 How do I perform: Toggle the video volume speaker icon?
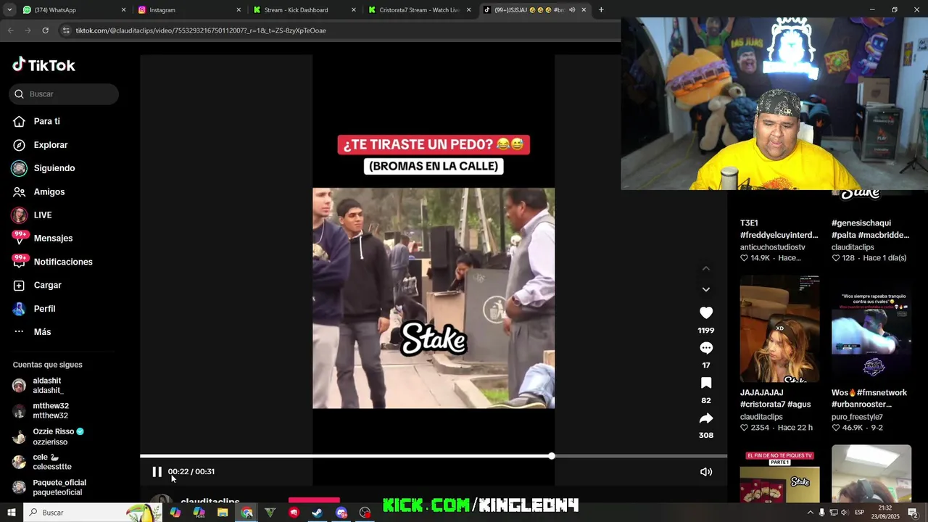click(706, 472)
